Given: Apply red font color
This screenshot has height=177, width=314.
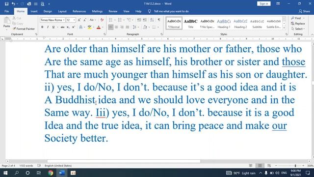Looking at the screenshot, I should click(x=99, y=27).
